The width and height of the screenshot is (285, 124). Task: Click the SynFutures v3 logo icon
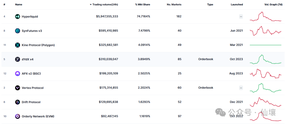[x=17, y=31]
